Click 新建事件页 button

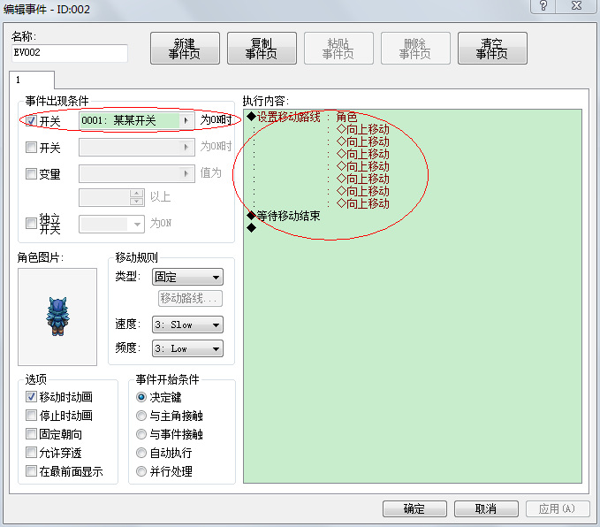point(185,49)
